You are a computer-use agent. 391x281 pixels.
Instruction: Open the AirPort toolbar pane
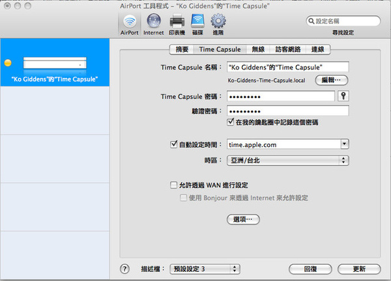130,24
